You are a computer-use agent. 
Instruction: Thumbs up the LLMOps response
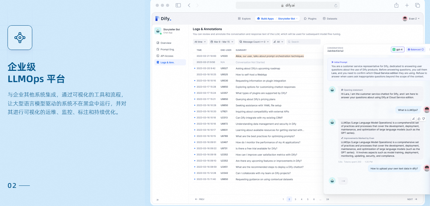point(419,119)
